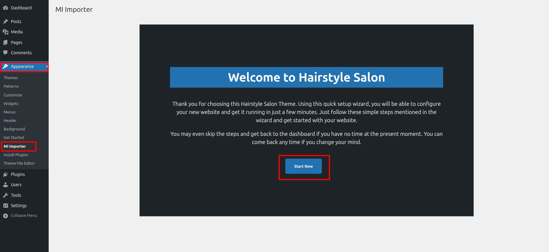Open the Get Started page
Image resolution: width=549 pixels, height=252 pixels.
pos(14,138)
